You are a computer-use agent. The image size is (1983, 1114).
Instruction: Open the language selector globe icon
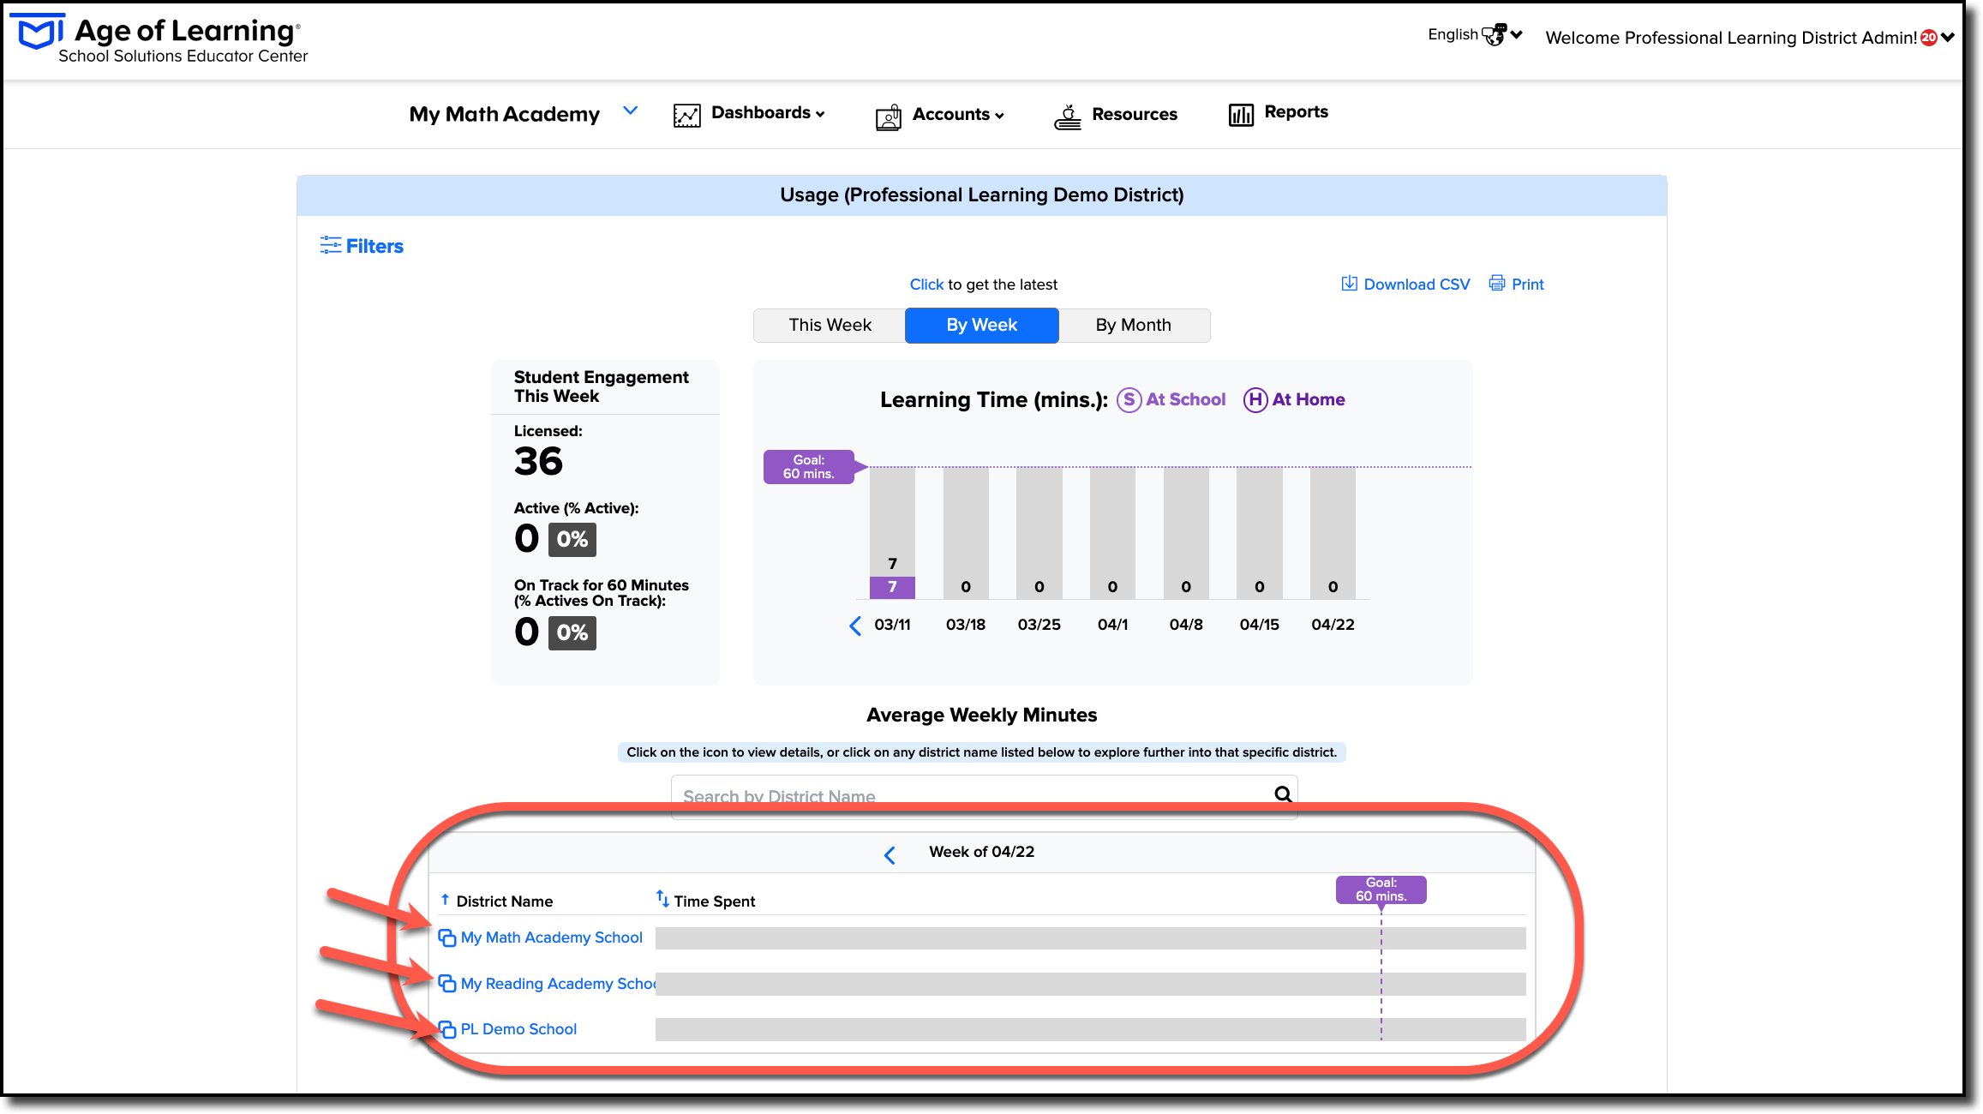[x=1494, y=34]
